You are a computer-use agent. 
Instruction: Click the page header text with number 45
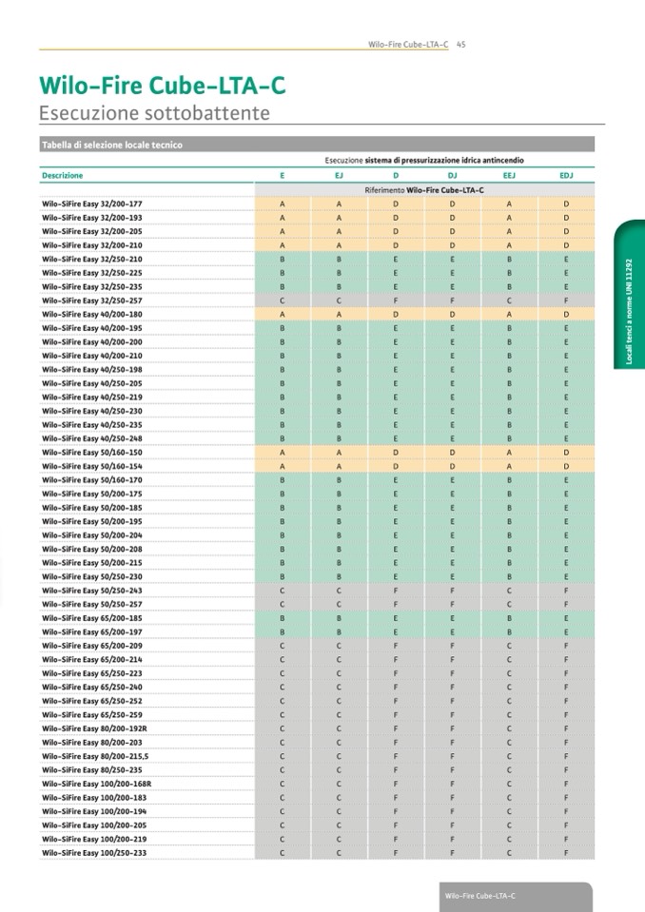coord(416,44)
